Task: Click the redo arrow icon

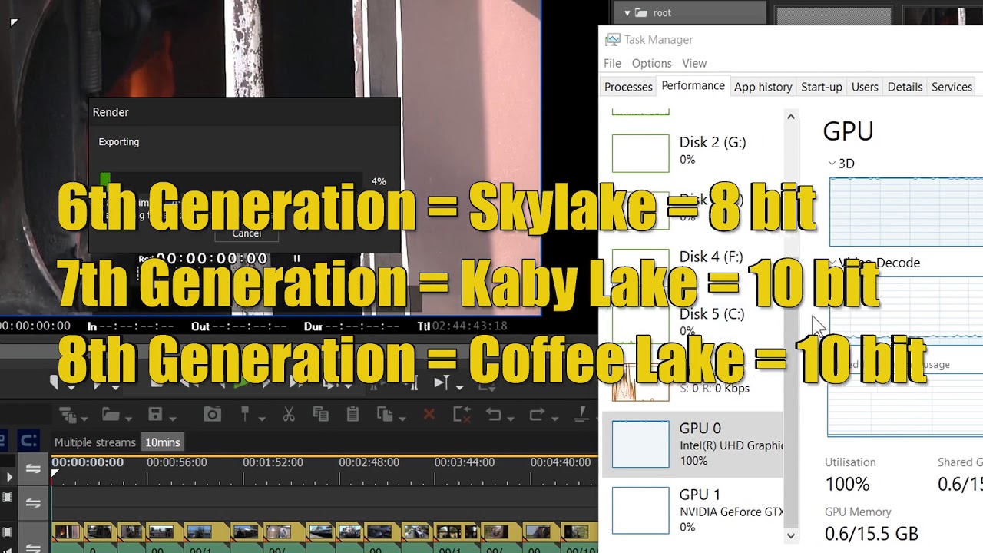Action: pyautogui.click(x=538, y=415)
